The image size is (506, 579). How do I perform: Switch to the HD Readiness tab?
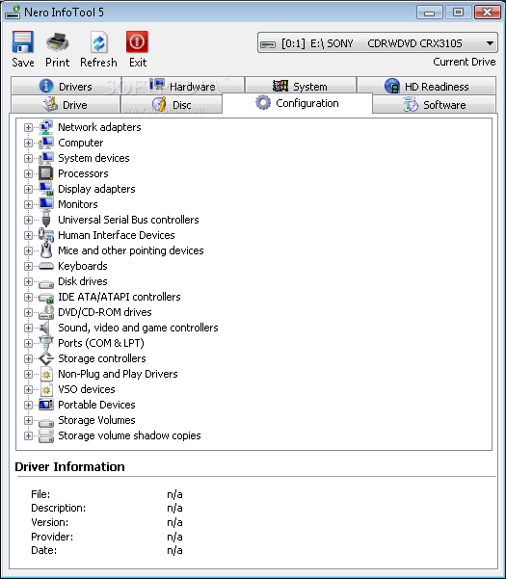point(426,86)
